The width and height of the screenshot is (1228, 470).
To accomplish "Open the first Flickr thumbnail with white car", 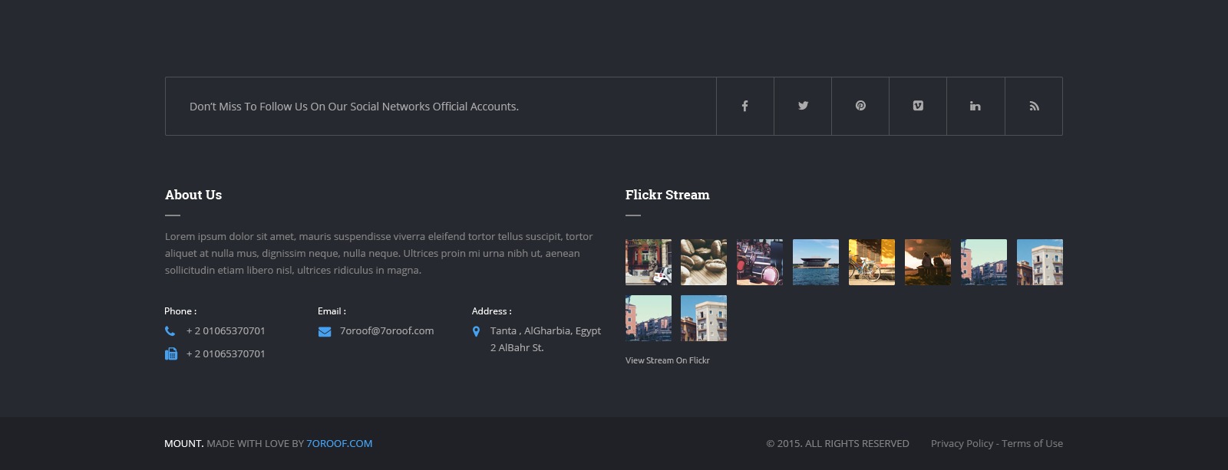I will pyautogui.click(x=649, y=262).
